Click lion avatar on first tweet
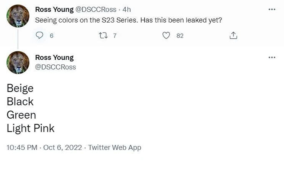 click(x=18, y=16)
